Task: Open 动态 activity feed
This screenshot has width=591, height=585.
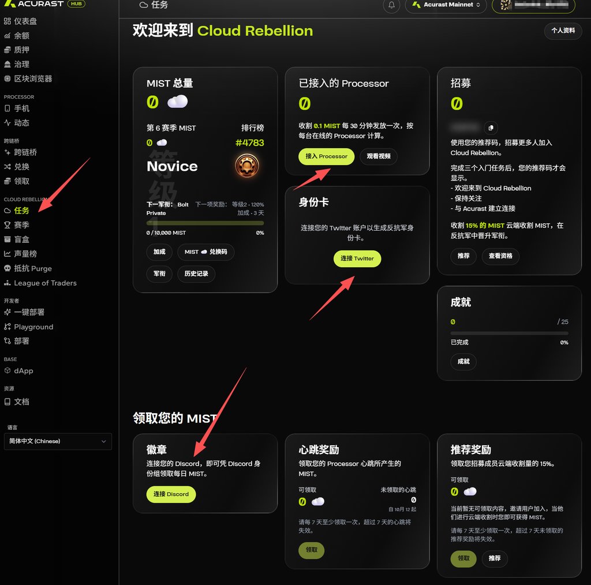Action: [17, 123]
